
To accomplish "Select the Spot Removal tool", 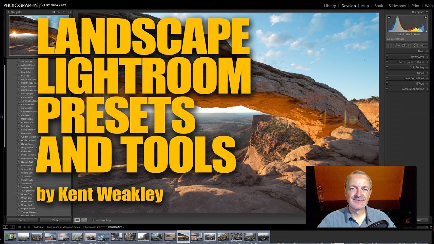I will (397, 45).
